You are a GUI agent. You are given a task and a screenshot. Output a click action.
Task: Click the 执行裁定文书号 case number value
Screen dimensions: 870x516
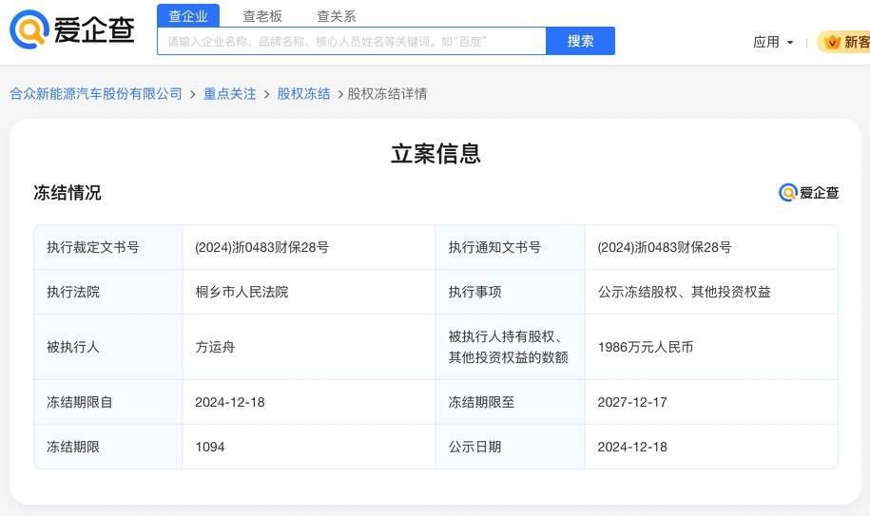click(x=261, y=247)
